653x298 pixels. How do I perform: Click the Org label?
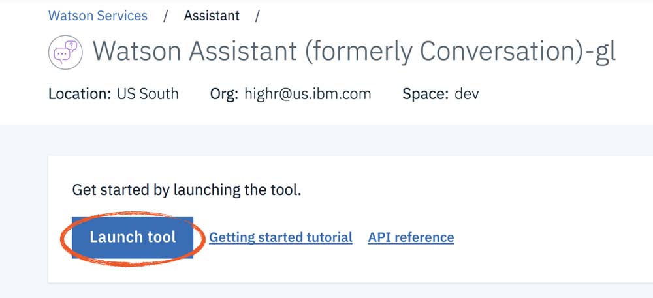click(225, 94)
